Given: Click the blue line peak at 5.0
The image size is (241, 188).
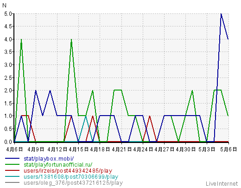Looking at the screenshot, I should tap(221, 14).
